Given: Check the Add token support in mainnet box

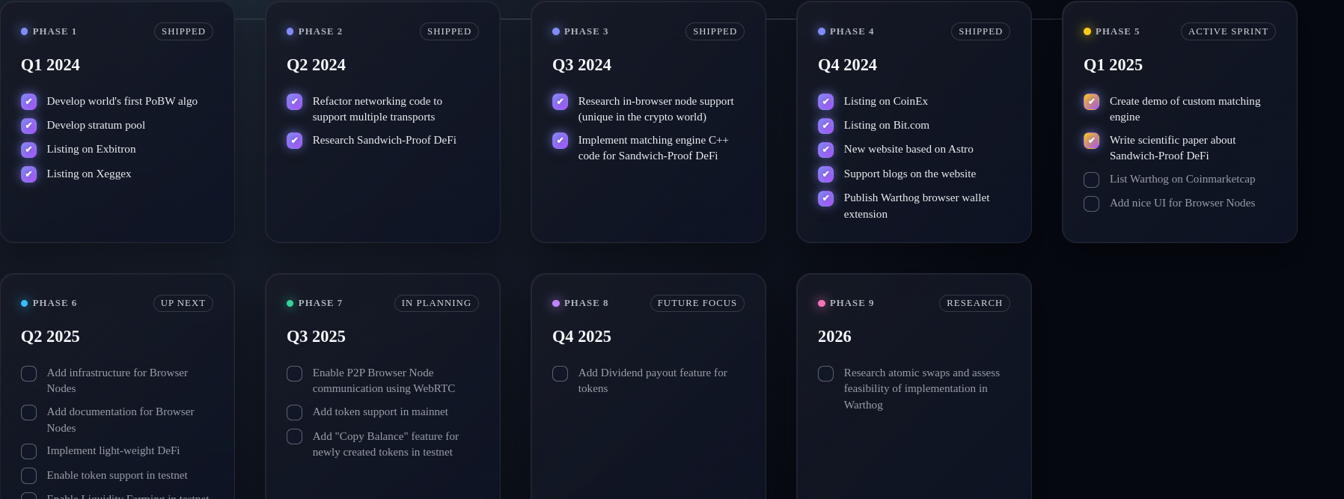Looking at the screenshot, I should point(295,413).
